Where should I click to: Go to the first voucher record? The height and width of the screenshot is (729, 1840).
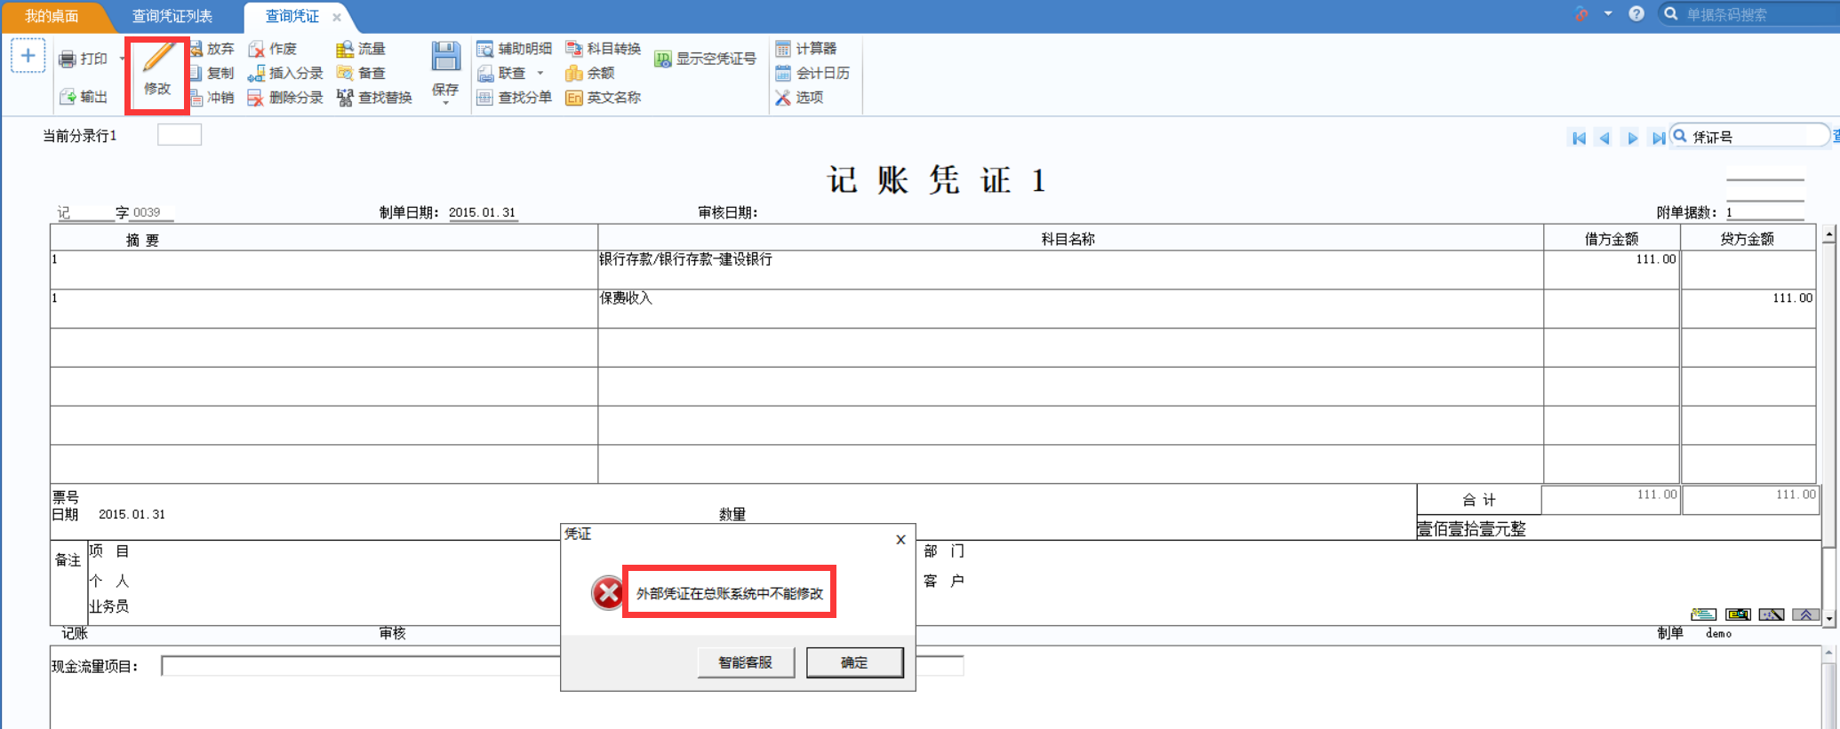tap(1579, 139)
